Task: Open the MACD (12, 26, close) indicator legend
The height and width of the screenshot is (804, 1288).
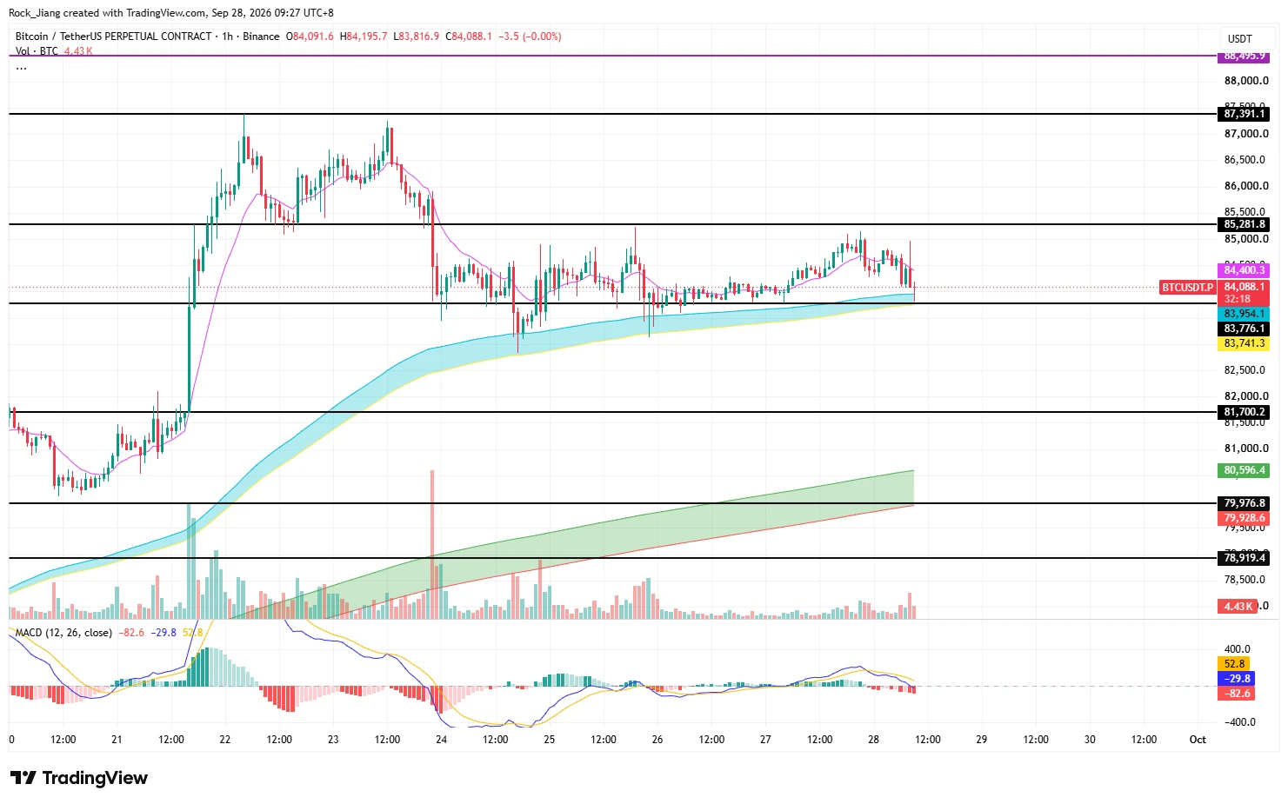Action: pos(63,633)
